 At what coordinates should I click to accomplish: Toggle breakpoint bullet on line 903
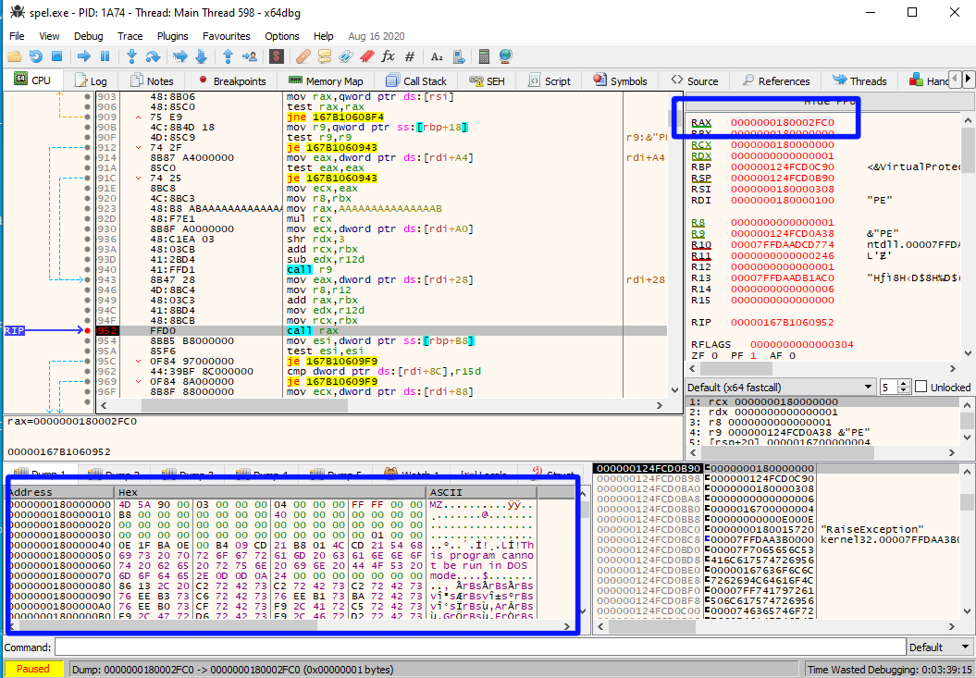[x=88, y=96]
